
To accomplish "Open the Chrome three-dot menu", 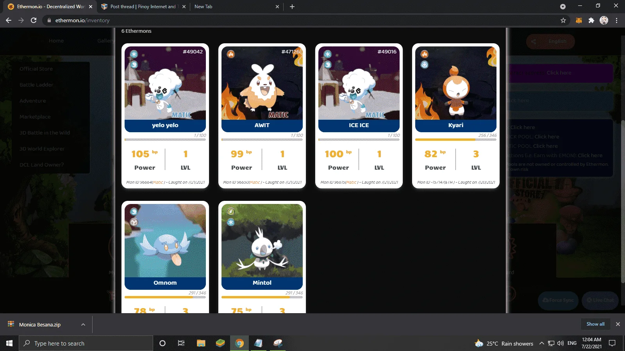I will (617, 20).
